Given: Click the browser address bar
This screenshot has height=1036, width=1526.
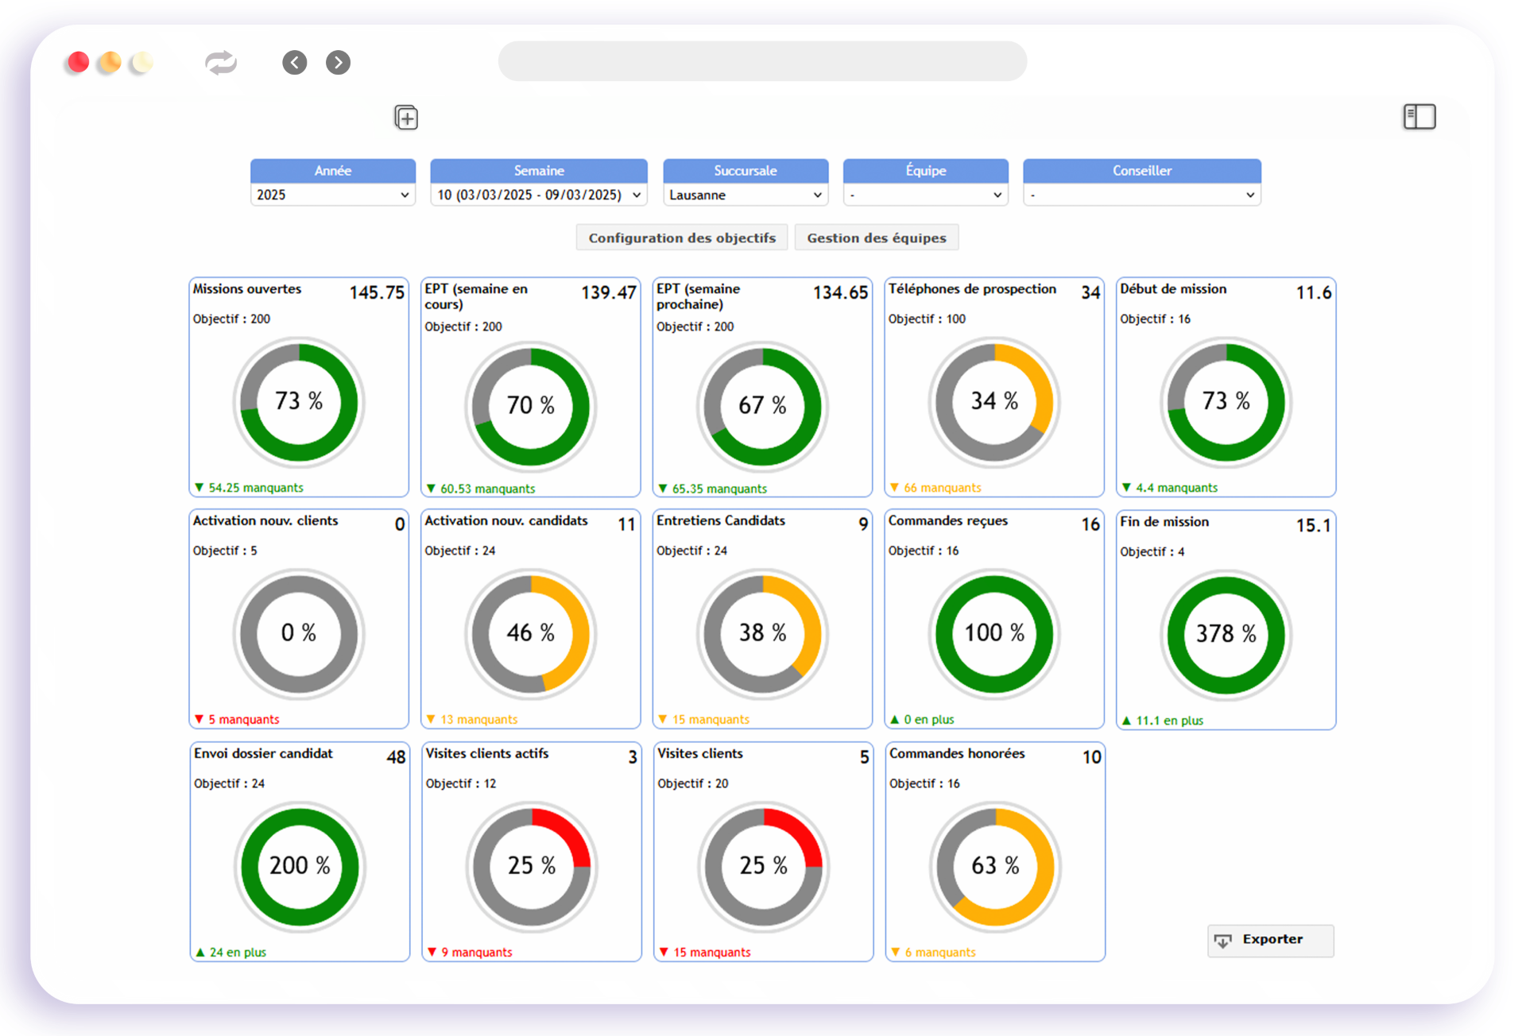Looking at the screenshot, I should (x=762, y=61).
